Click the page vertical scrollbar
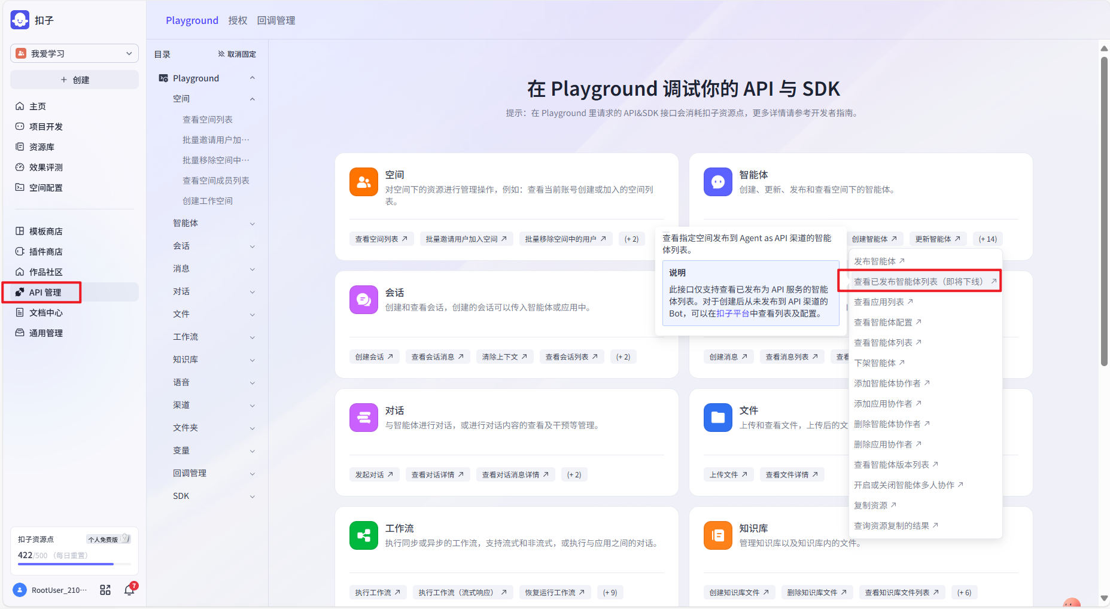 click(x=1104, y=211)
